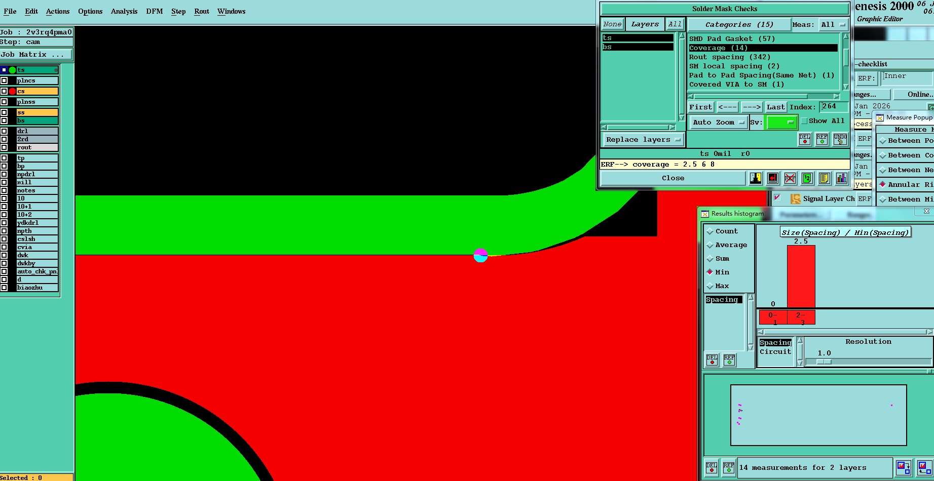Select the Max radio option
Image resolution: width=934 pixels, height=481 pixels.
point(710,286)
